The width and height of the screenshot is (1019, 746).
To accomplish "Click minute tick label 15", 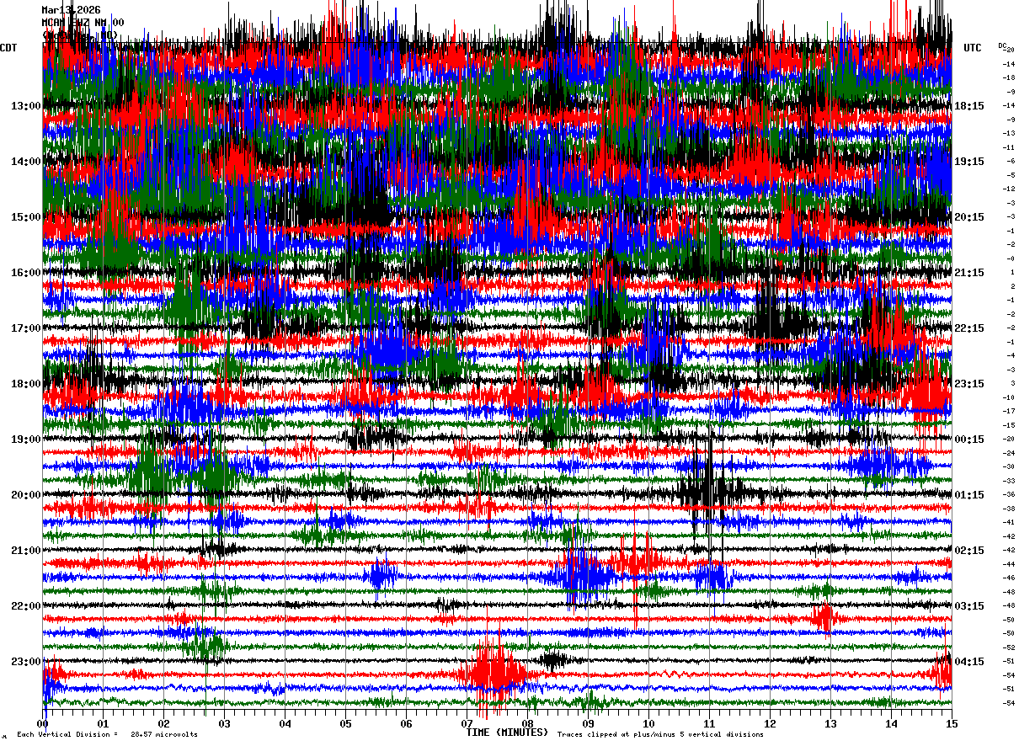I will [951, 723].
